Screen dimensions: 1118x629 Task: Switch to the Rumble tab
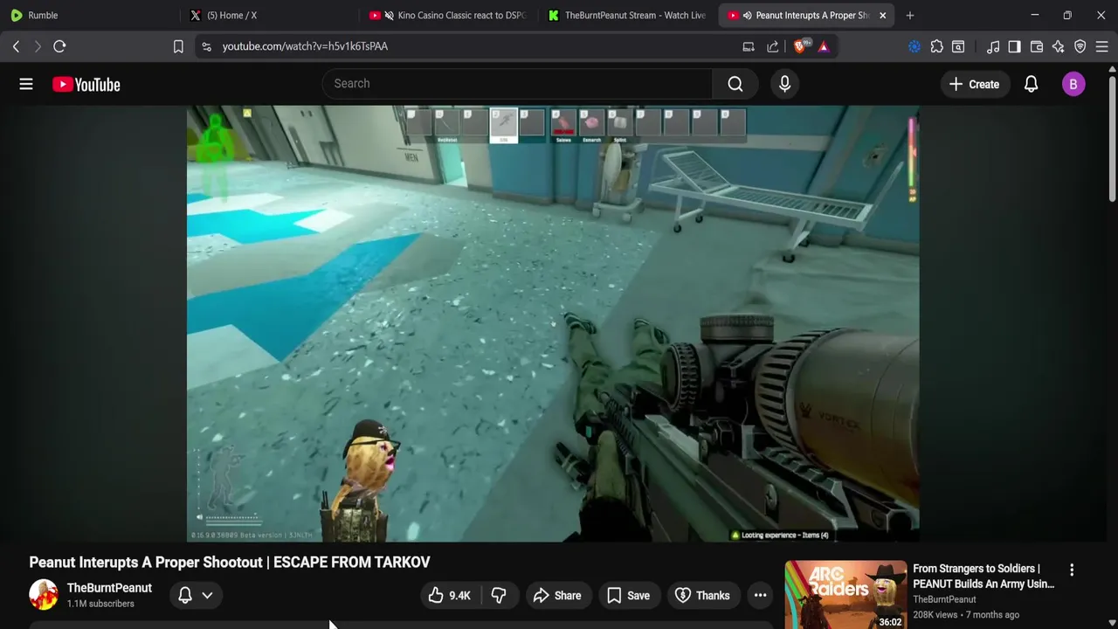pyautogui.click(x=91, y=15)
